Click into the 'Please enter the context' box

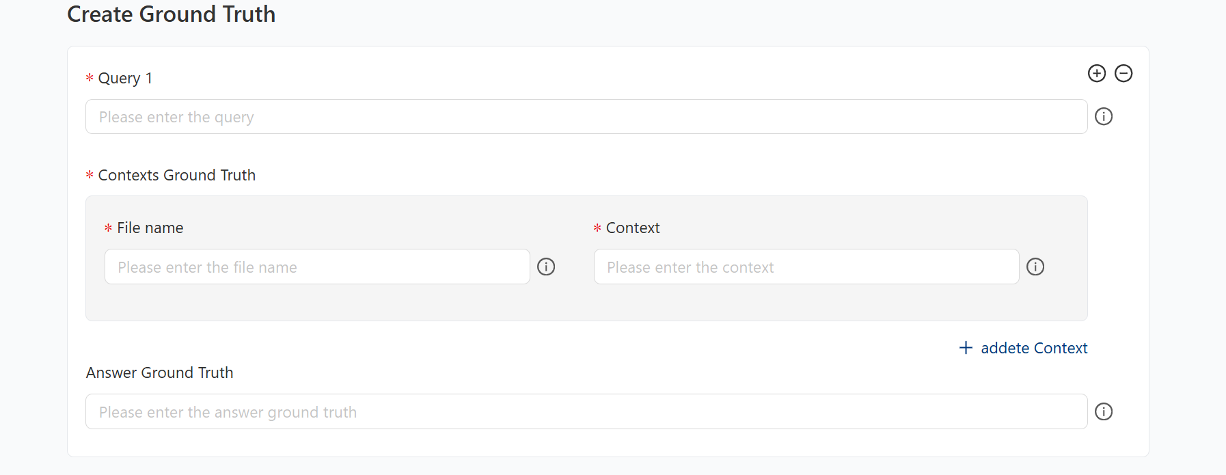click(x=806, y=267)
